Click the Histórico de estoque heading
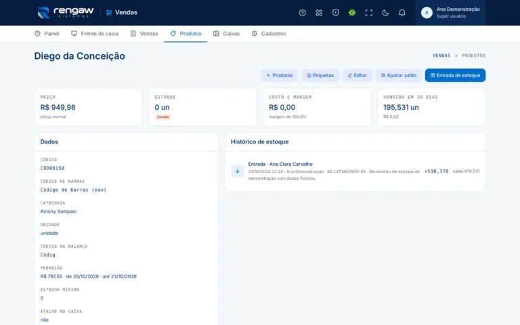The height and width of the screenshot is (325, 520). coord(260,142)
